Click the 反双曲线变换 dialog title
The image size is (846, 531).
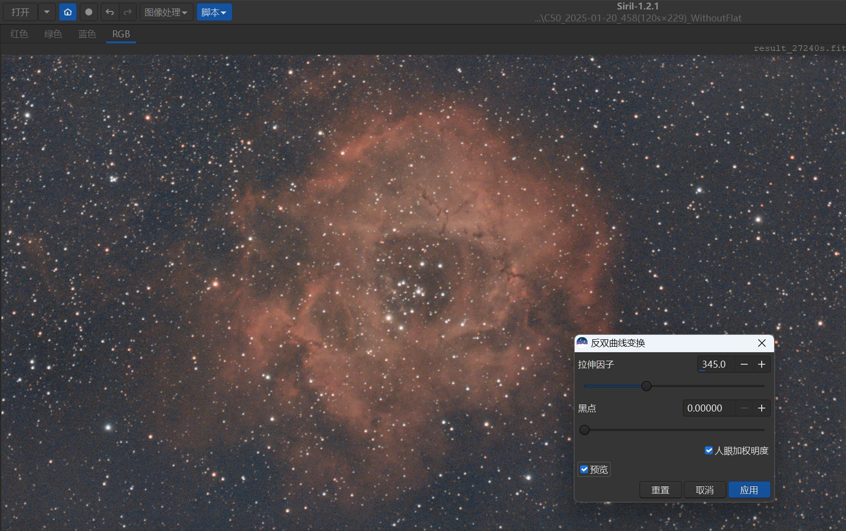click(x=618, y=343)
